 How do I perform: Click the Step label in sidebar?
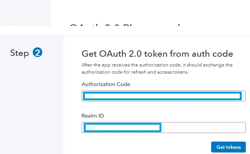(20, 53)
